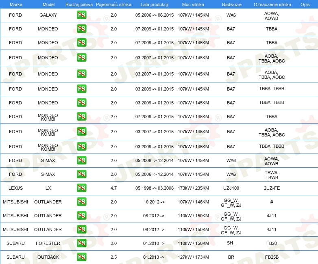The width and height of the screenshot is (318, 264).
Task: Click the Marka column header
Action: [x=16, y=4]
